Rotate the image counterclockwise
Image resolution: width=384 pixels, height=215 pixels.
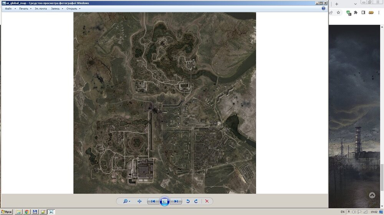click(188, 201)
